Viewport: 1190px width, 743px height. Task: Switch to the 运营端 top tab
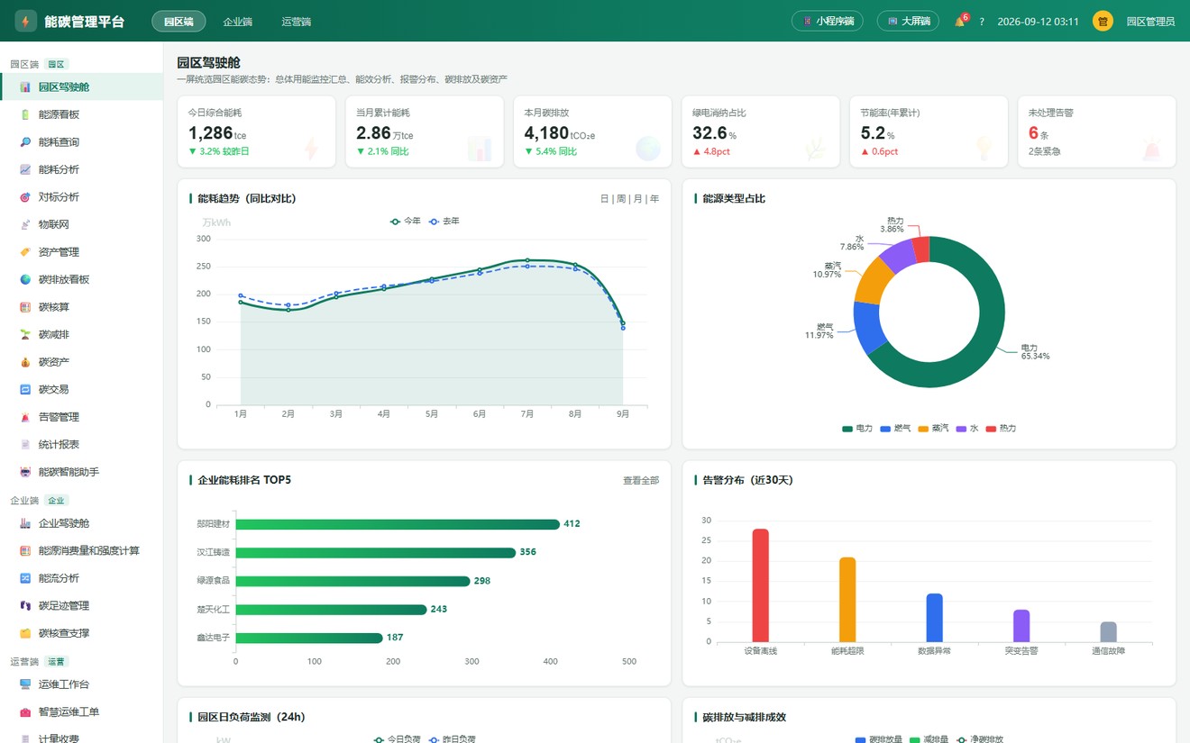(x=296, y=22)
